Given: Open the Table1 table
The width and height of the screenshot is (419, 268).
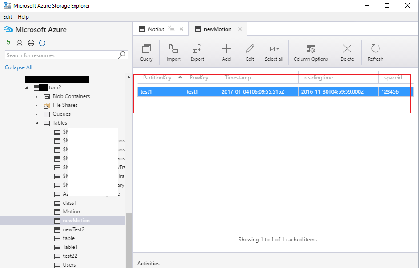Looking at the screenshot, I should tap(70, 247).
